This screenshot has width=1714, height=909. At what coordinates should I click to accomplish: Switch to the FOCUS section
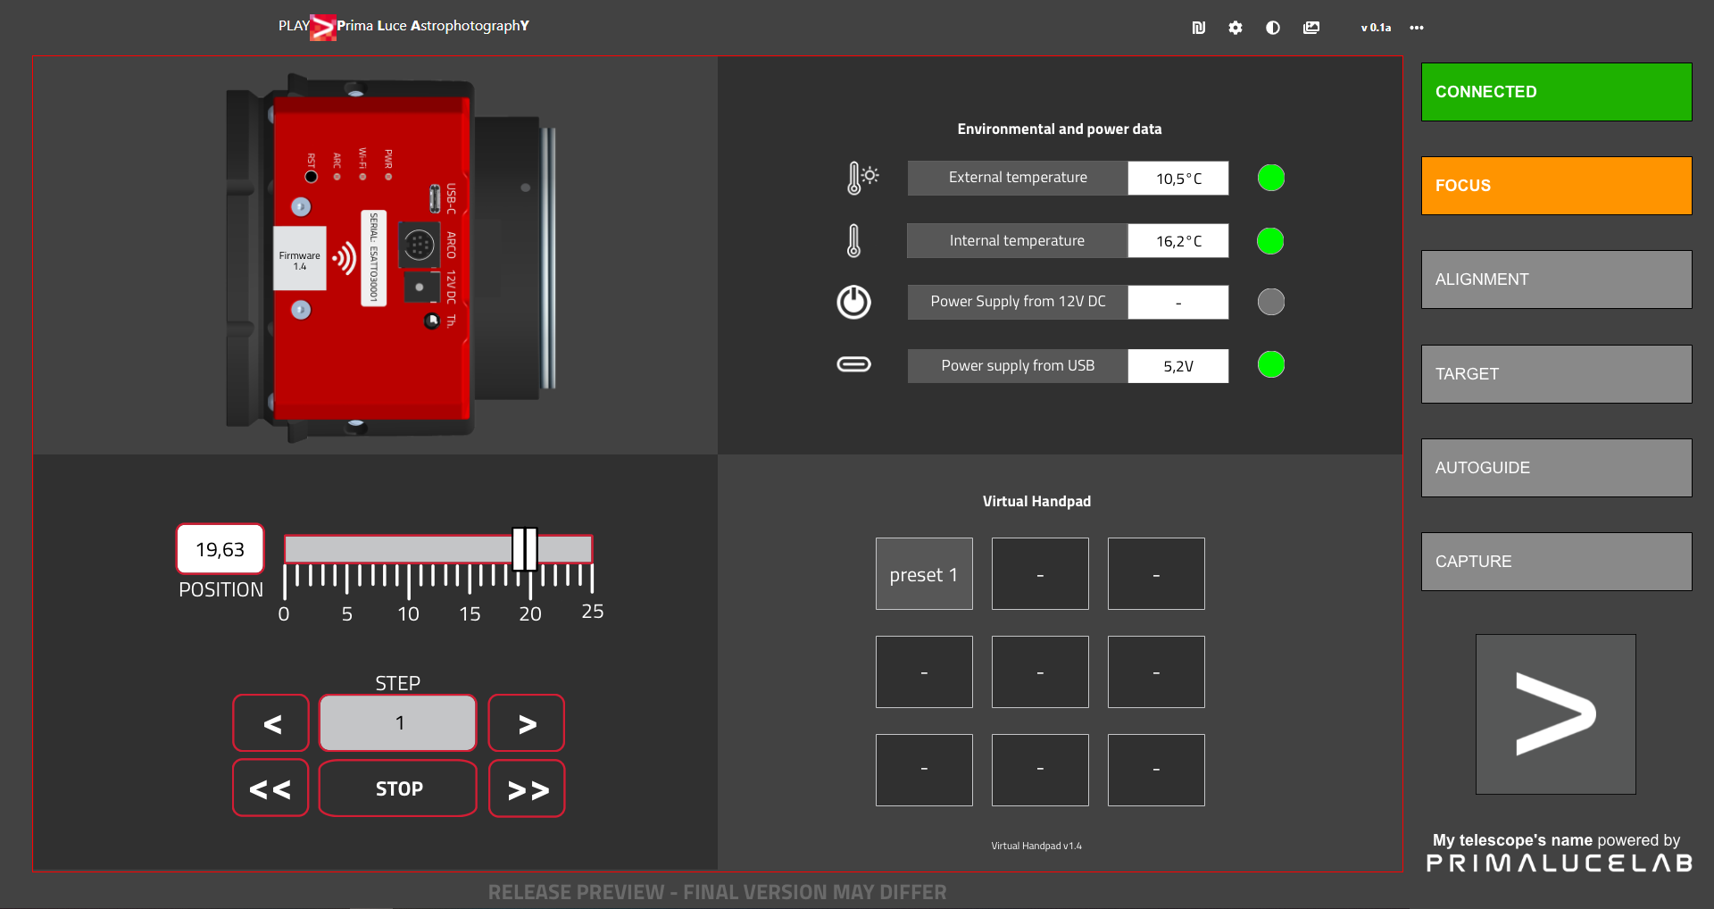click(x=1556, y=186)
